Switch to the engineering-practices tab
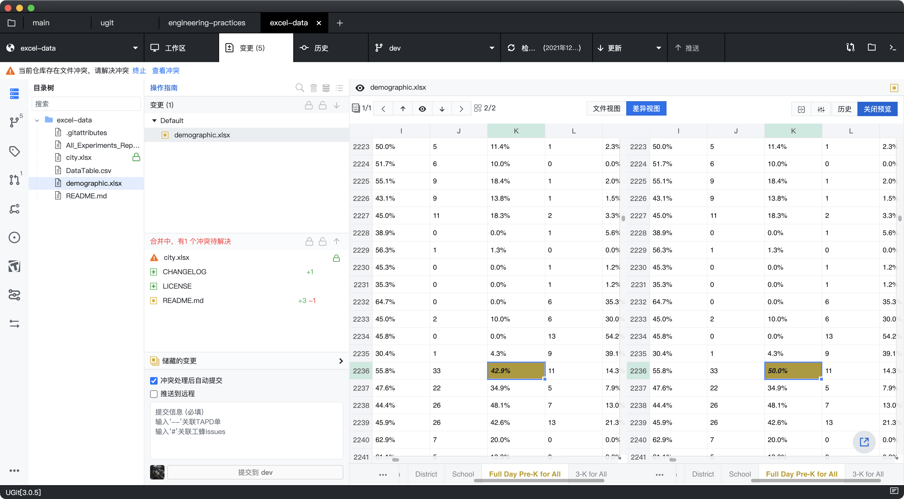Viewport: 904px width, 499px height. pos(207,23)
